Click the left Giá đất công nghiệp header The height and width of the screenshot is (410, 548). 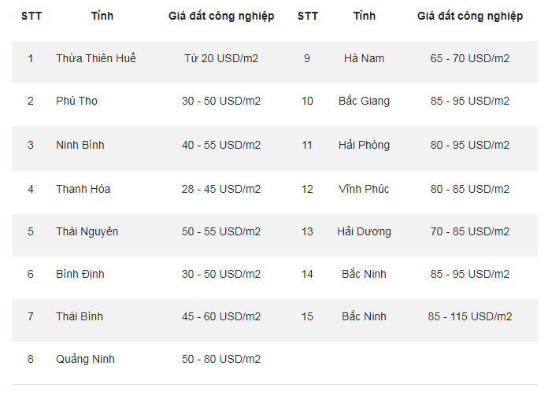pyautogui.click(x=221, y=16)
